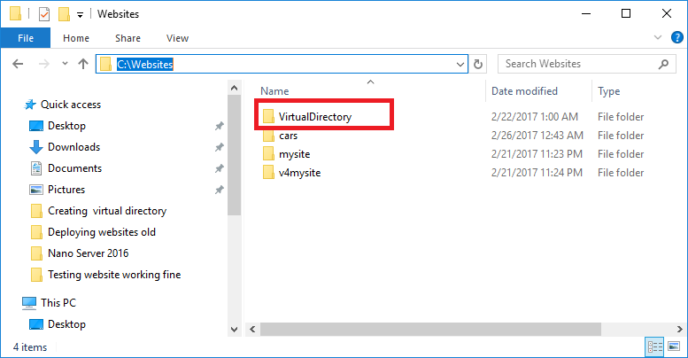The image size is (688, 358).
Task: Open the Recent locations dropdown arrow
Action: [x=64, y=65]
